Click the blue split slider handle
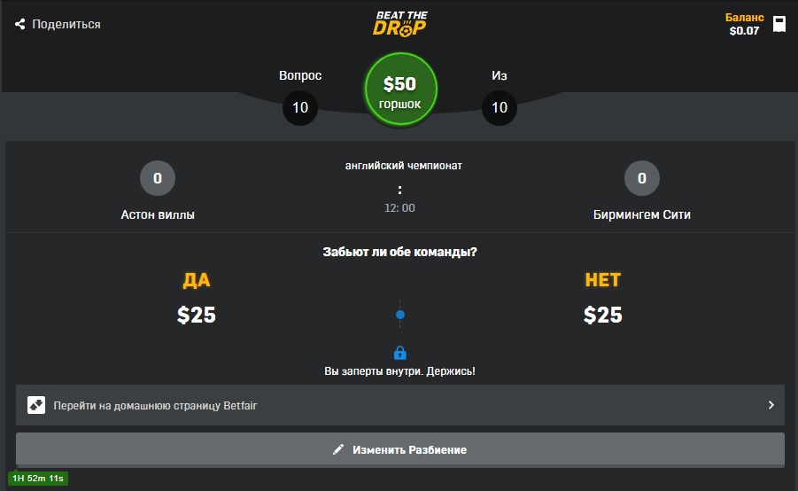 tap(400, 315)
